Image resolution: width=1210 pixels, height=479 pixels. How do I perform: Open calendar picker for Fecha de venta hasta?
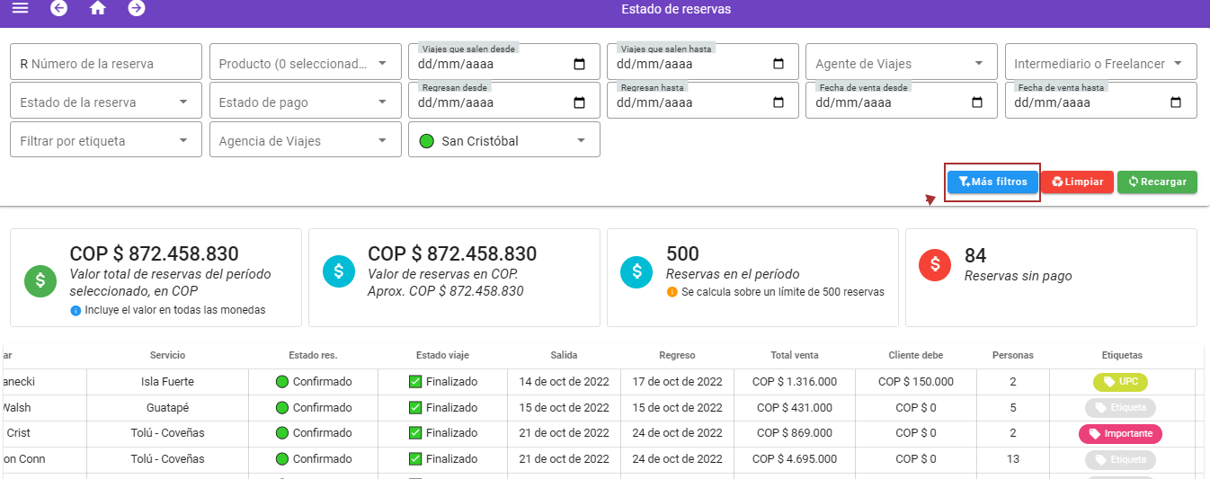pos(1176,102)
